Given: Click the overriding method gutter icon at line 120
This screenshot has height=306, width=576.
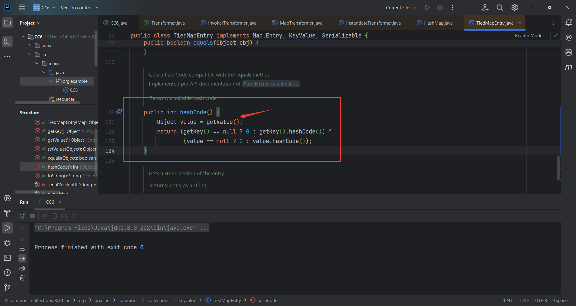Looking at the screenshot, I should 119,112.
